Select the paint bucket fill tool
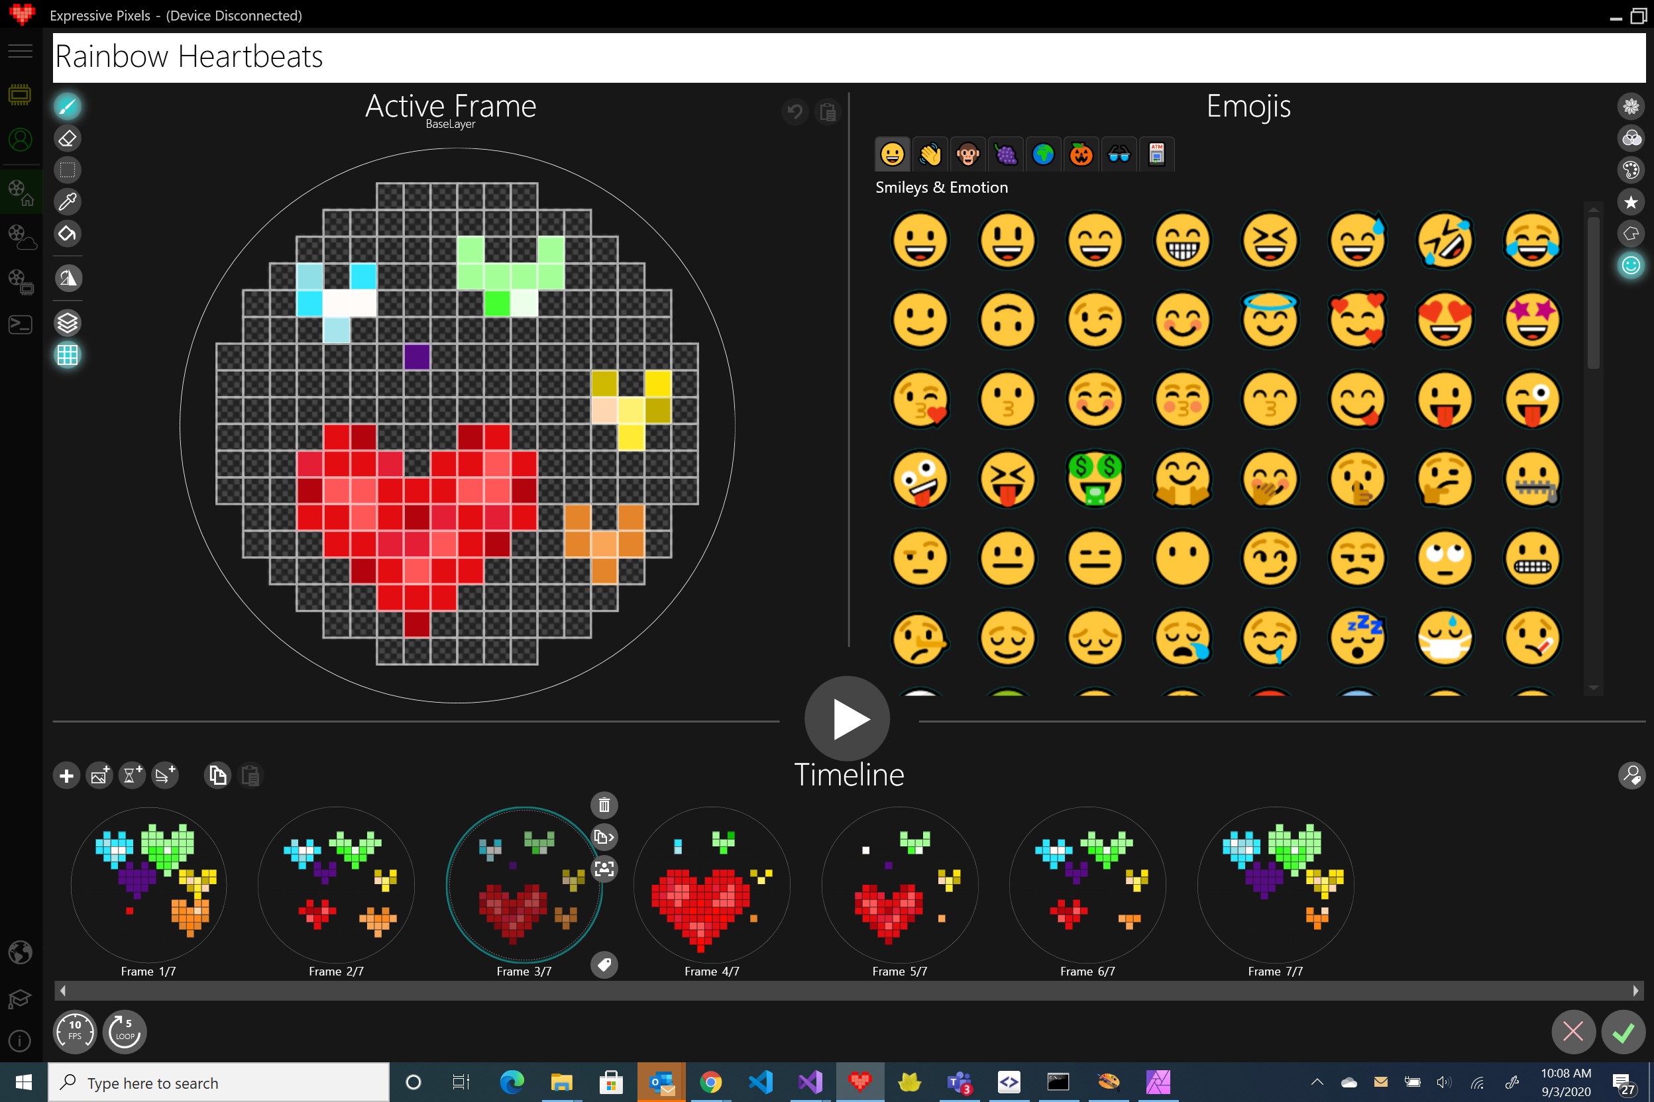 click(68, 233)
